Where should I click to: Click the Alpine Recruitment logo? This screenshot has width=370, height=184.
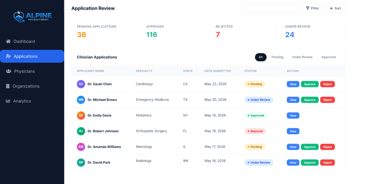32,16
